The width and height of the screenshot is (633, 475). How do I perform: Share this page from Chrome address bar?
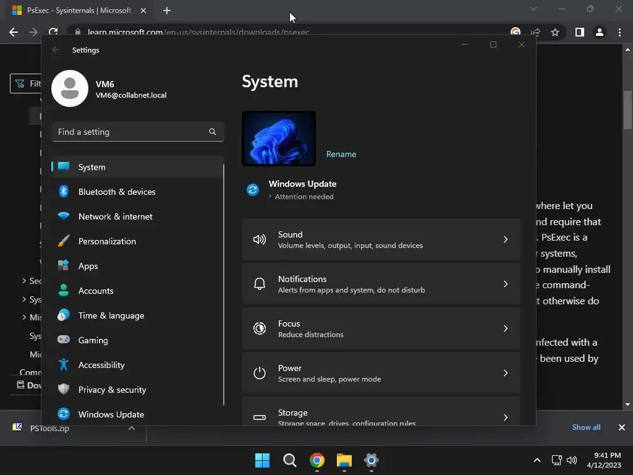tap(536, 32)
